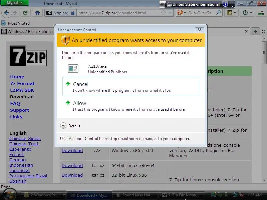The height and width of the screenshot is (200, 267).
Task: Click the Download link for .7z Windows
Action: point(72,151)
